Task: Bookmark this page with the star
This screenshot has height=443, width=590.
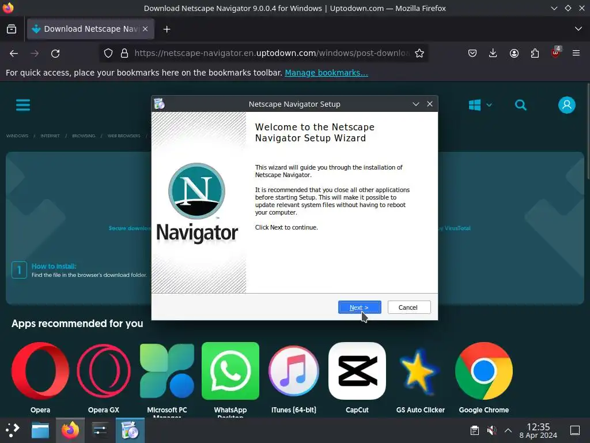Action: 419,54
